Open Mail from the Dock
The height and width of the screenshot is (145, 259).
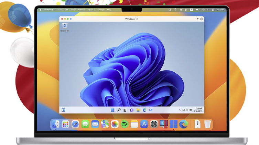(x=95, y=124)
